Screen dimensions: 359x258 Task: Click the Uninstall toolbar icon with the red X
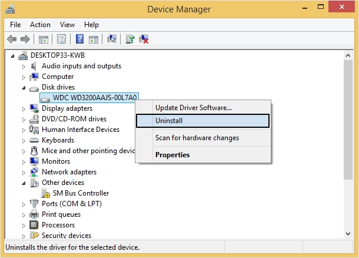(144, 39)
